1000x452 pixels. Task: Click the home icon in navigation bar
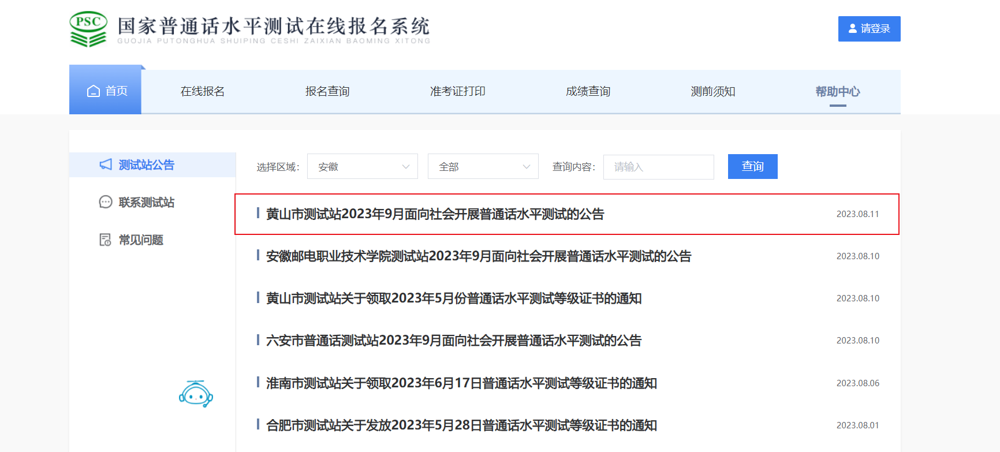(x=94, y=91)
